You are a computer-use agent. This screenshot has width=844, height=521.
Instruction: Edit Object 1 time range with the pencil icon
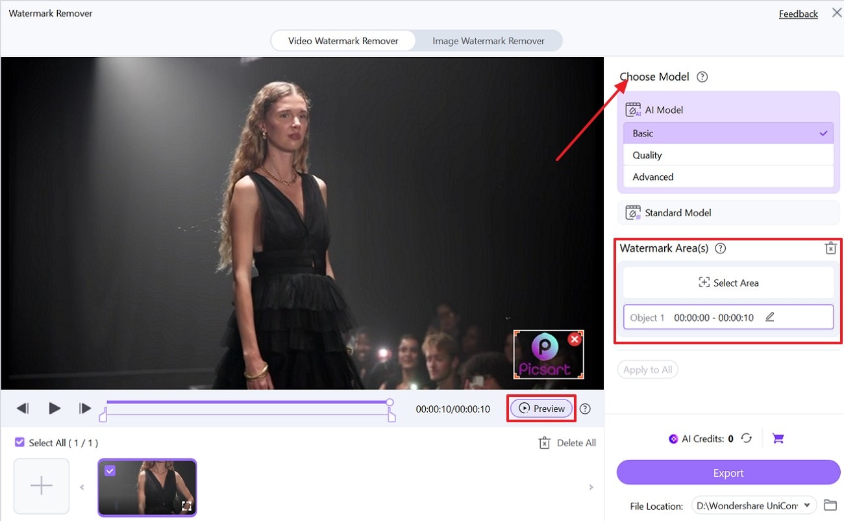click(x=770, y=317)
